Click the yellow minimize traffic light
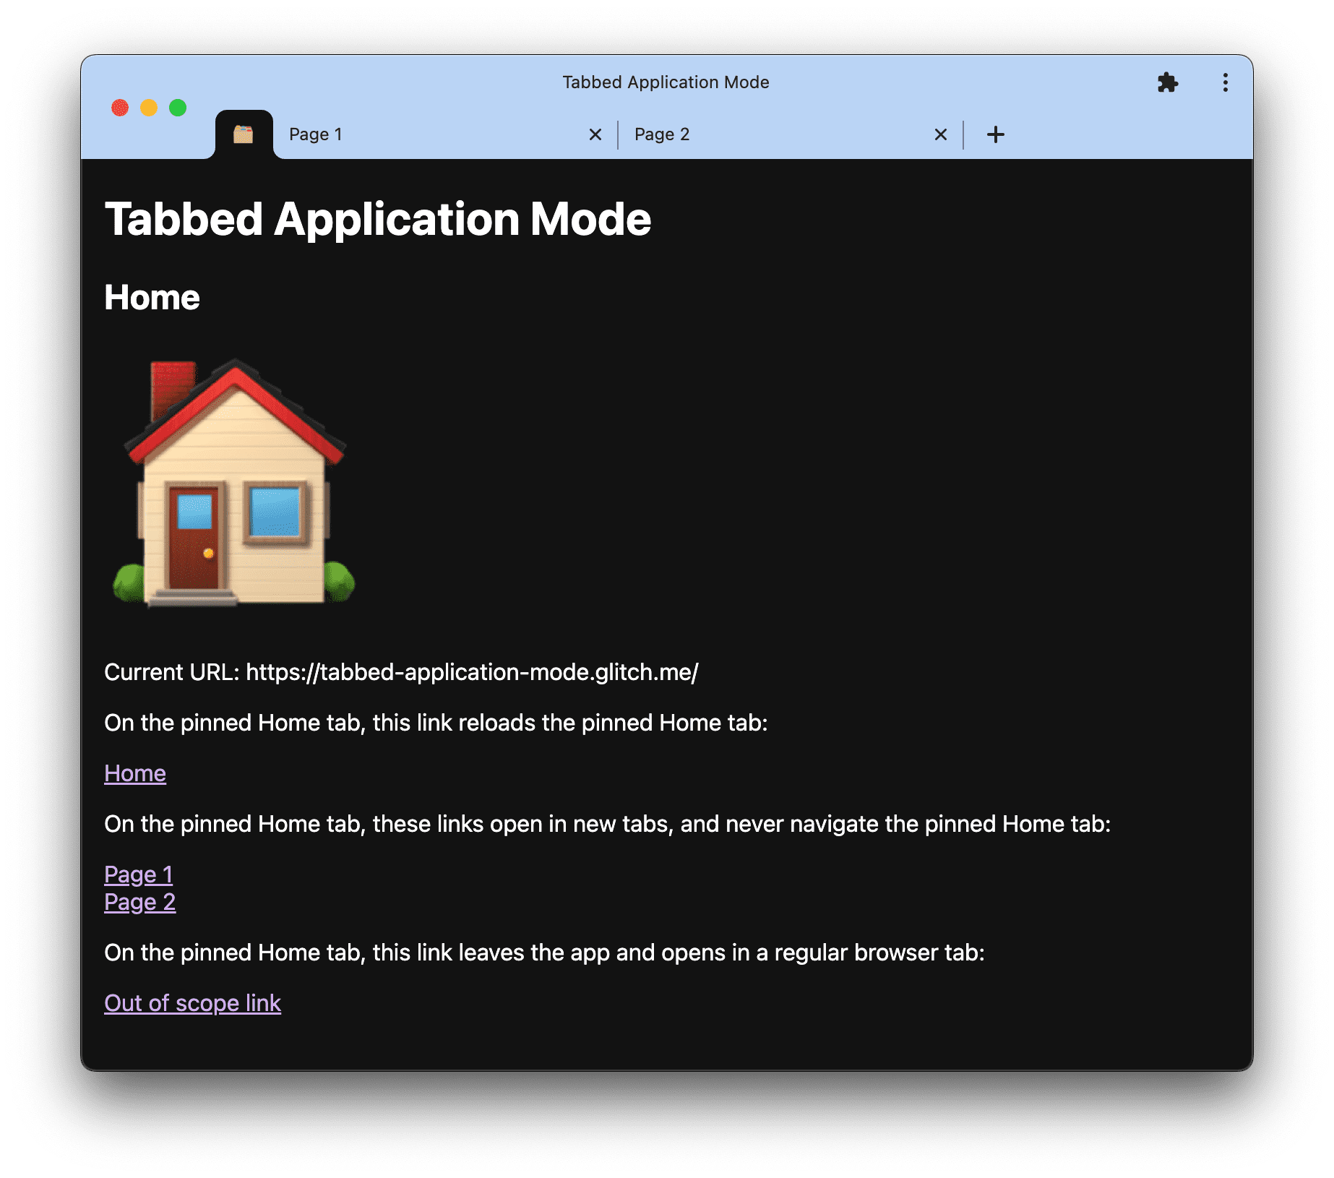Screen dimensions: 1334x1178 [148, 107]
